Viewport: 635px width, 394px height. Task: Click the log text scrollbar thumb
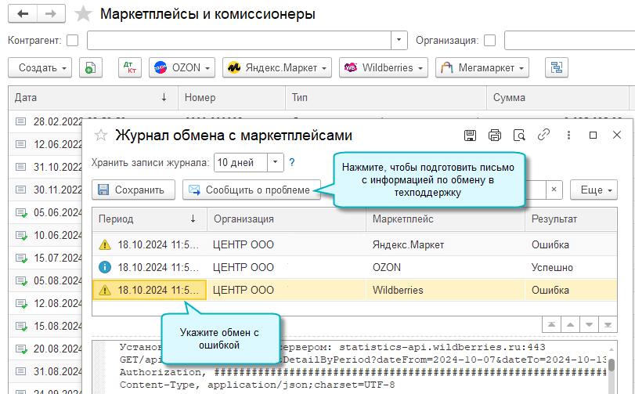click(612, 364)
